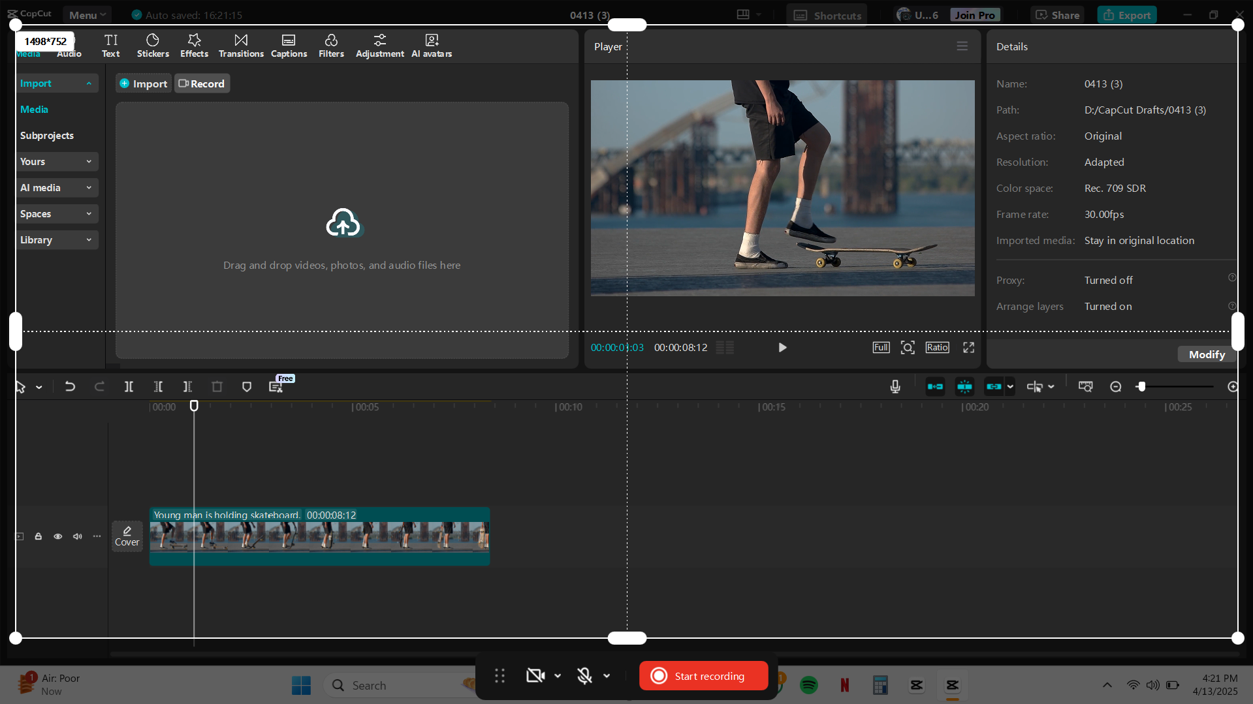
Task: Undo the last action in the timeline
Action: (x=70, y=386)
